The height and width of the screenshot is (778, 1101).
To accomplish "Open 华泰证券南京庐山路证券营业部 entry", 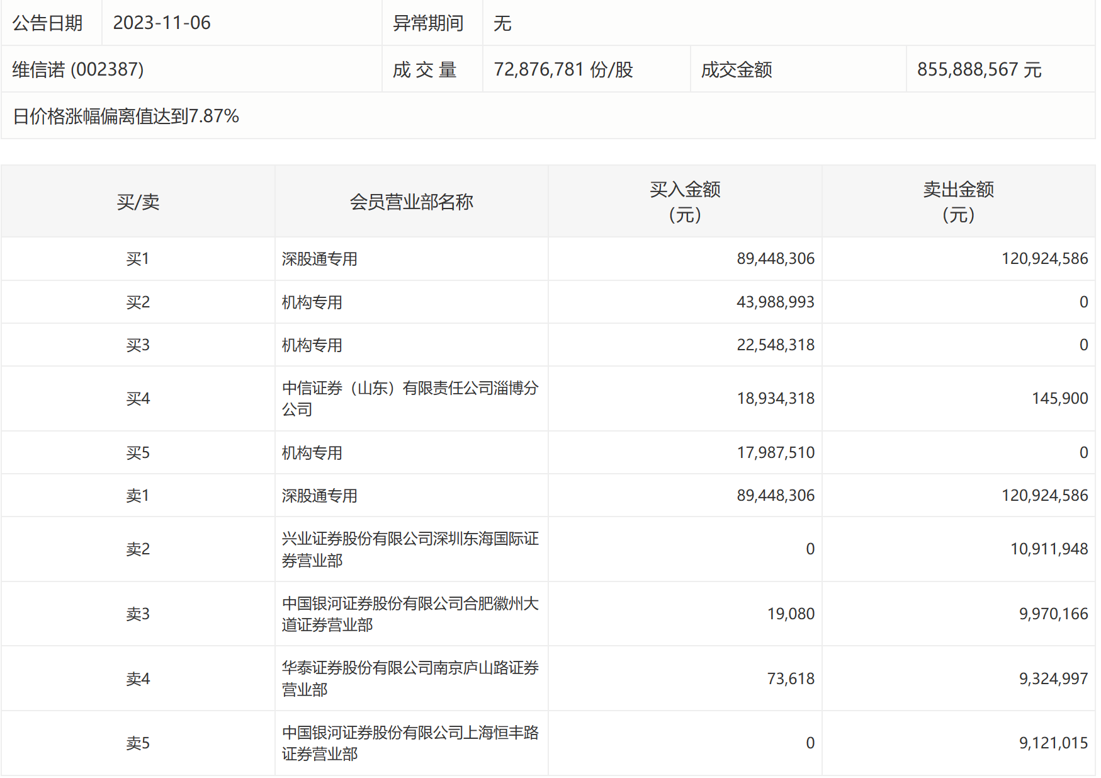I will (x=410, y=678).
